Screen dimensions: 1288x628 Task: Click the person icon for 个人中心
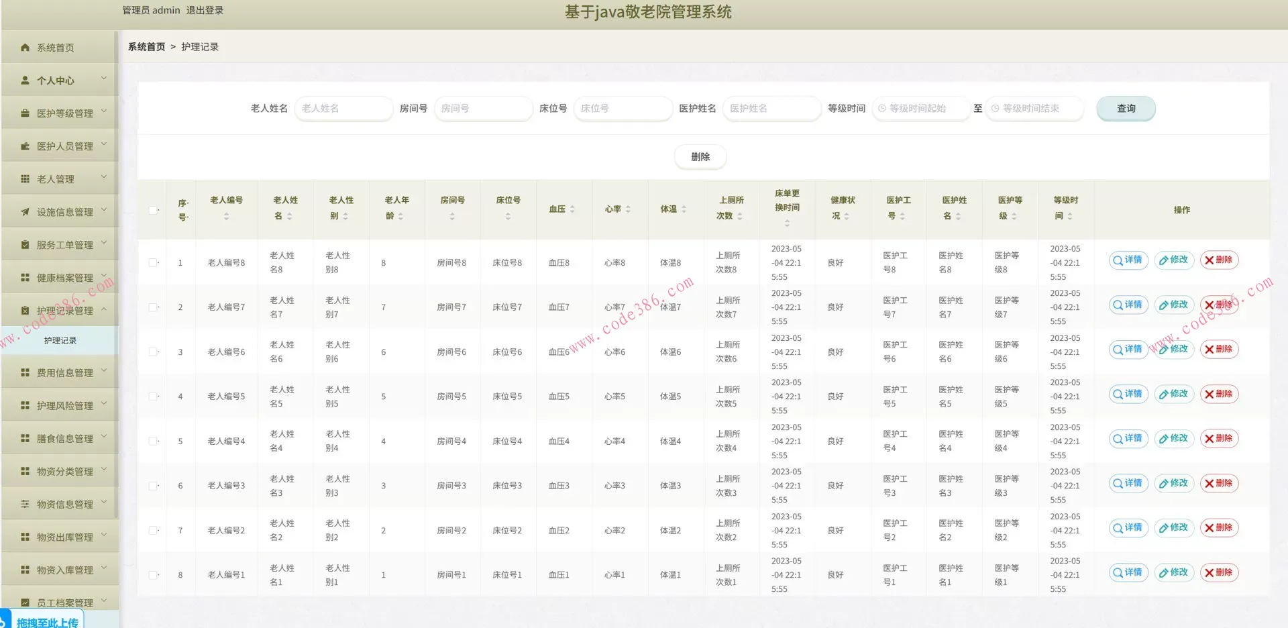25,81
